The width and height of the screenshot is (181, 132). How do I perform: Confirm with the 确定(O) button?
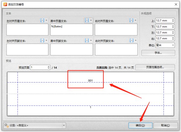(140, 126)
